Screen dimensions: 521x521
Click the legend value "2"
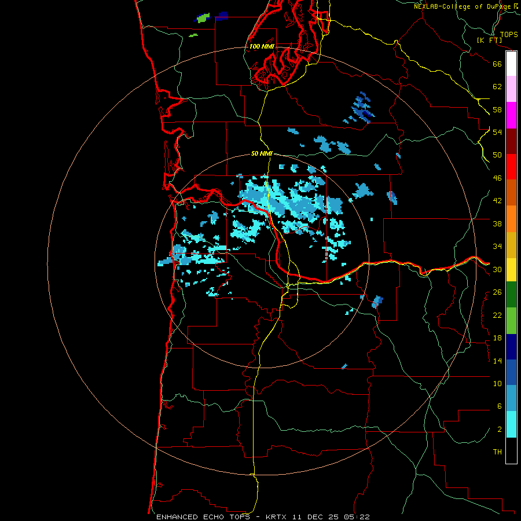coord(499,430)
